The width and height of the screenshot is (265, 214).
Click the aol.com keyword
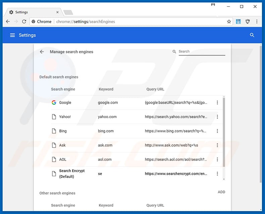(105, 159)
